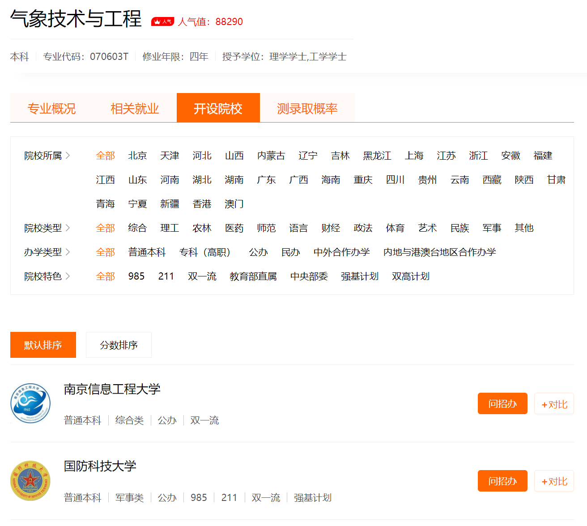
Task: Filter schools by 北京 region
Action: tap(138, 156)
